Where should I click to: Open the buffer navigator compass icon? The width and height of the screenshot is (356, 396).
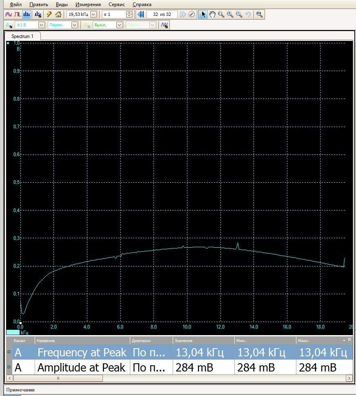pyautogui.click(x=192, y=14)
